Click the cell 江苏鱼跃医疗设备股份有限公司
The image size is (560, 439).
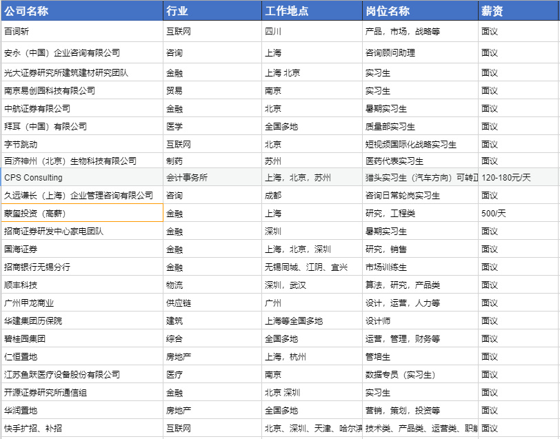point(82,374)
